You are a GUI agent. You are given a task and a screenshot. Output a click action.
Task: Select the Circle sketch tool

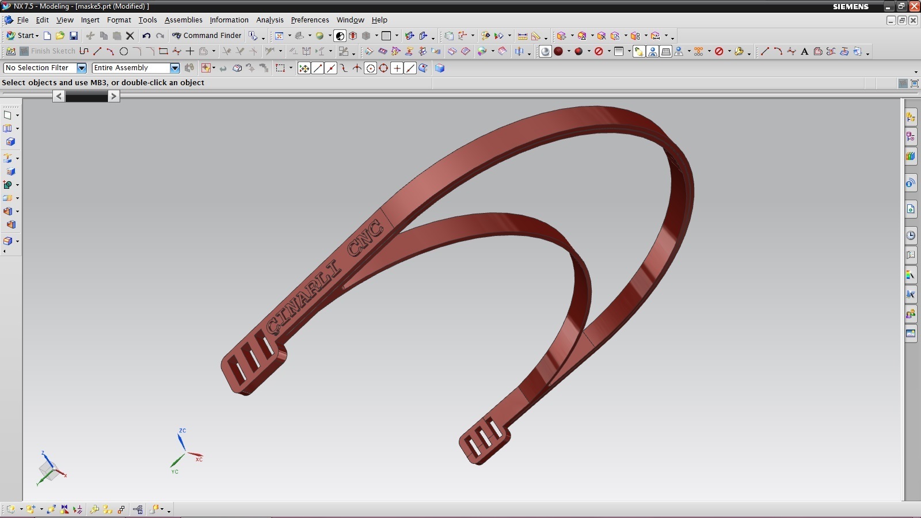point(124,51)
